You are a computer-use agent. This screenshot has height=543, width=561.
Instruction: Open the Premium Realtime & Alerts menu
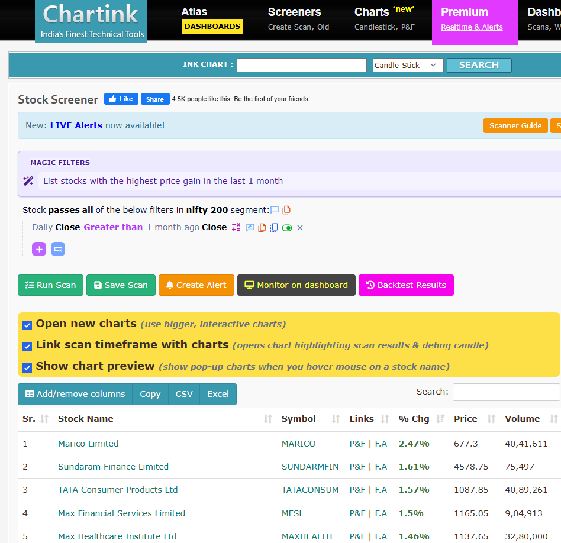475,22
